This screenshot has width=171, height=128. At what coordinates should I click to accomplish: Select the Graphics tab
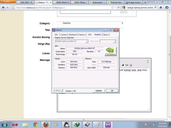98,34
